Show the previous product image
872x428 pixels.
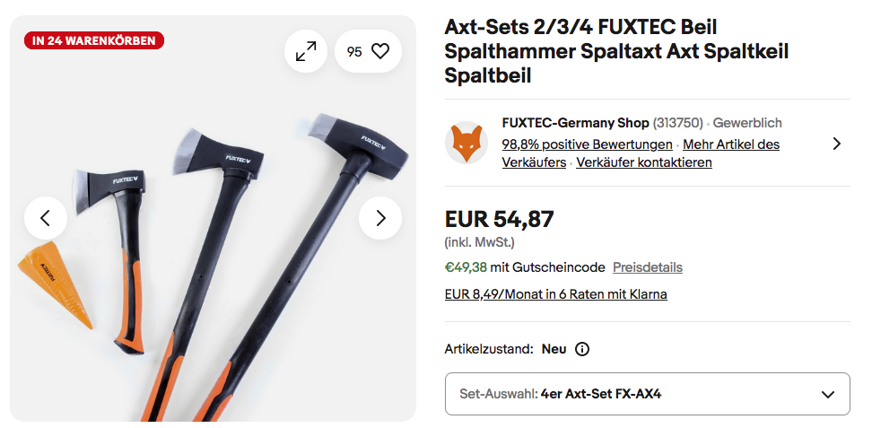46,218
